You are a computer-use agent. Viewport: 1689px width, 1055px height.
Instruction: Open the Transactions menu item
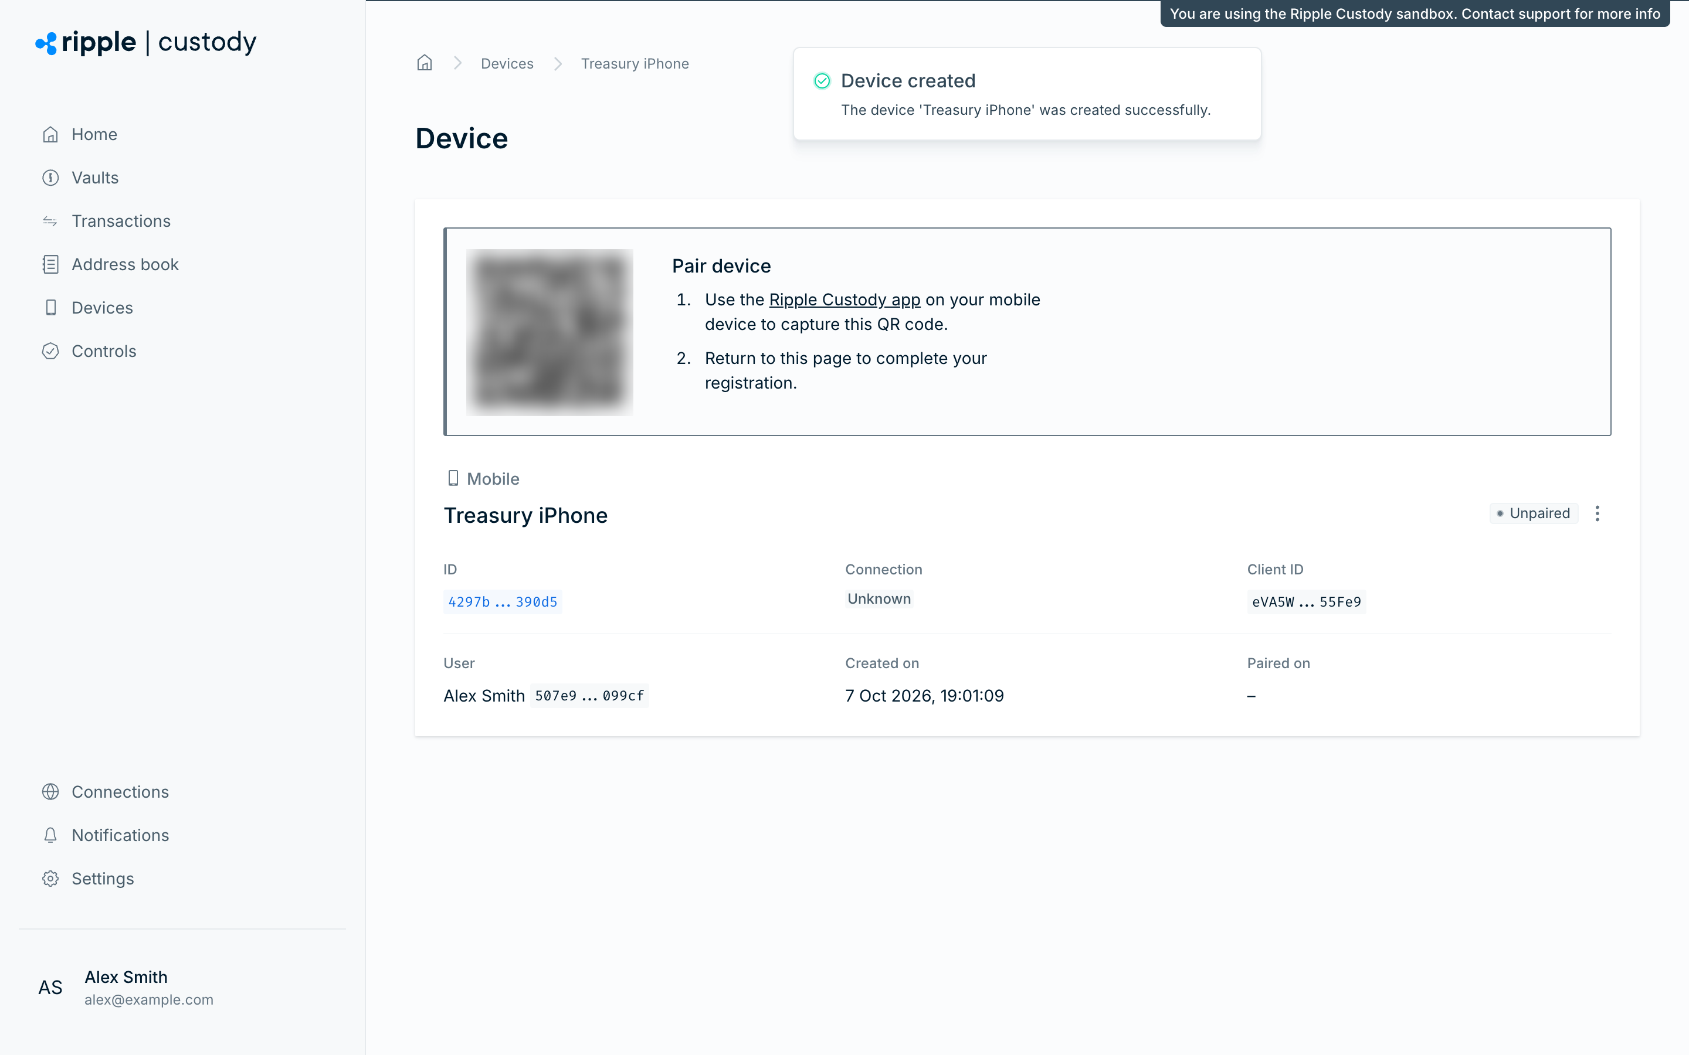click(x=121, y=221)
